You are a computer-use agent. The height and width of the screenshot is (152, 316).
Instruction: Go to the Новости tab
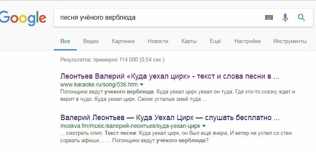158,41
